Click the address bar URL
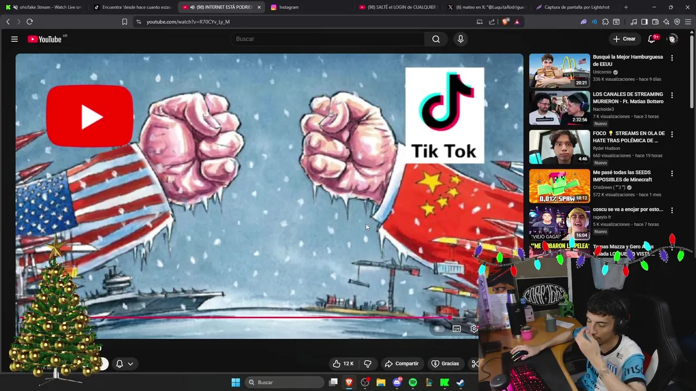The image size is (696, 391). (x=188, y=22)
